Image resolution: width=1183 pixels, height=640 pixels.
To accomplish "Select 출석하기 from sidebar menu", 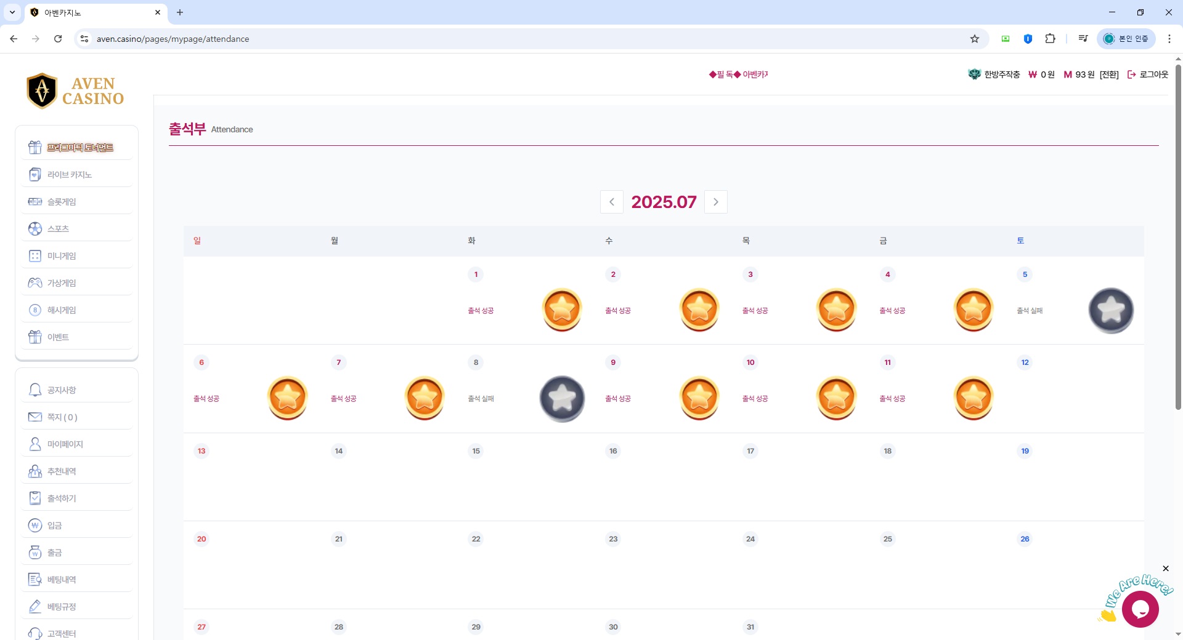I will coord(62,498).
